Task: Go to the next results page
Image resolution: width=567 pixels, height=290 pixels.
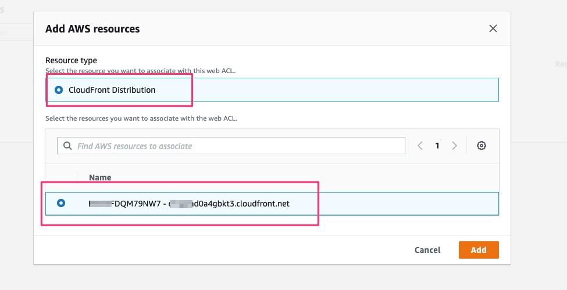Action: click(455, 146)
